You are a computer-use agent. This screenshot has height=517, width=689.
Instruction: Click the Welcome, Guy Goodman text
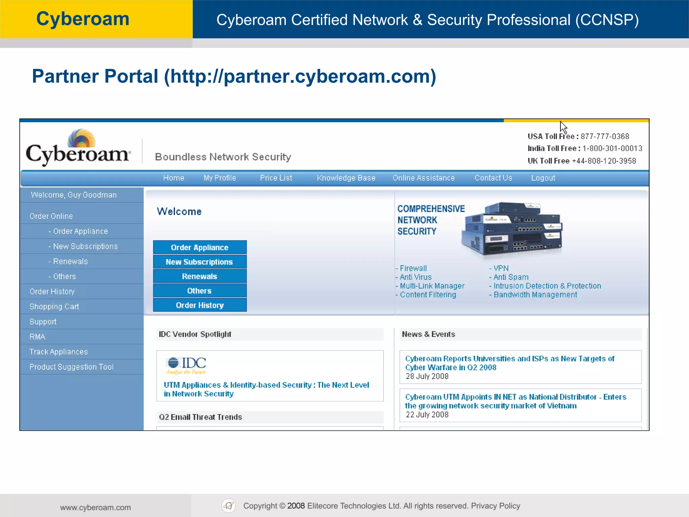pos(74,195)
